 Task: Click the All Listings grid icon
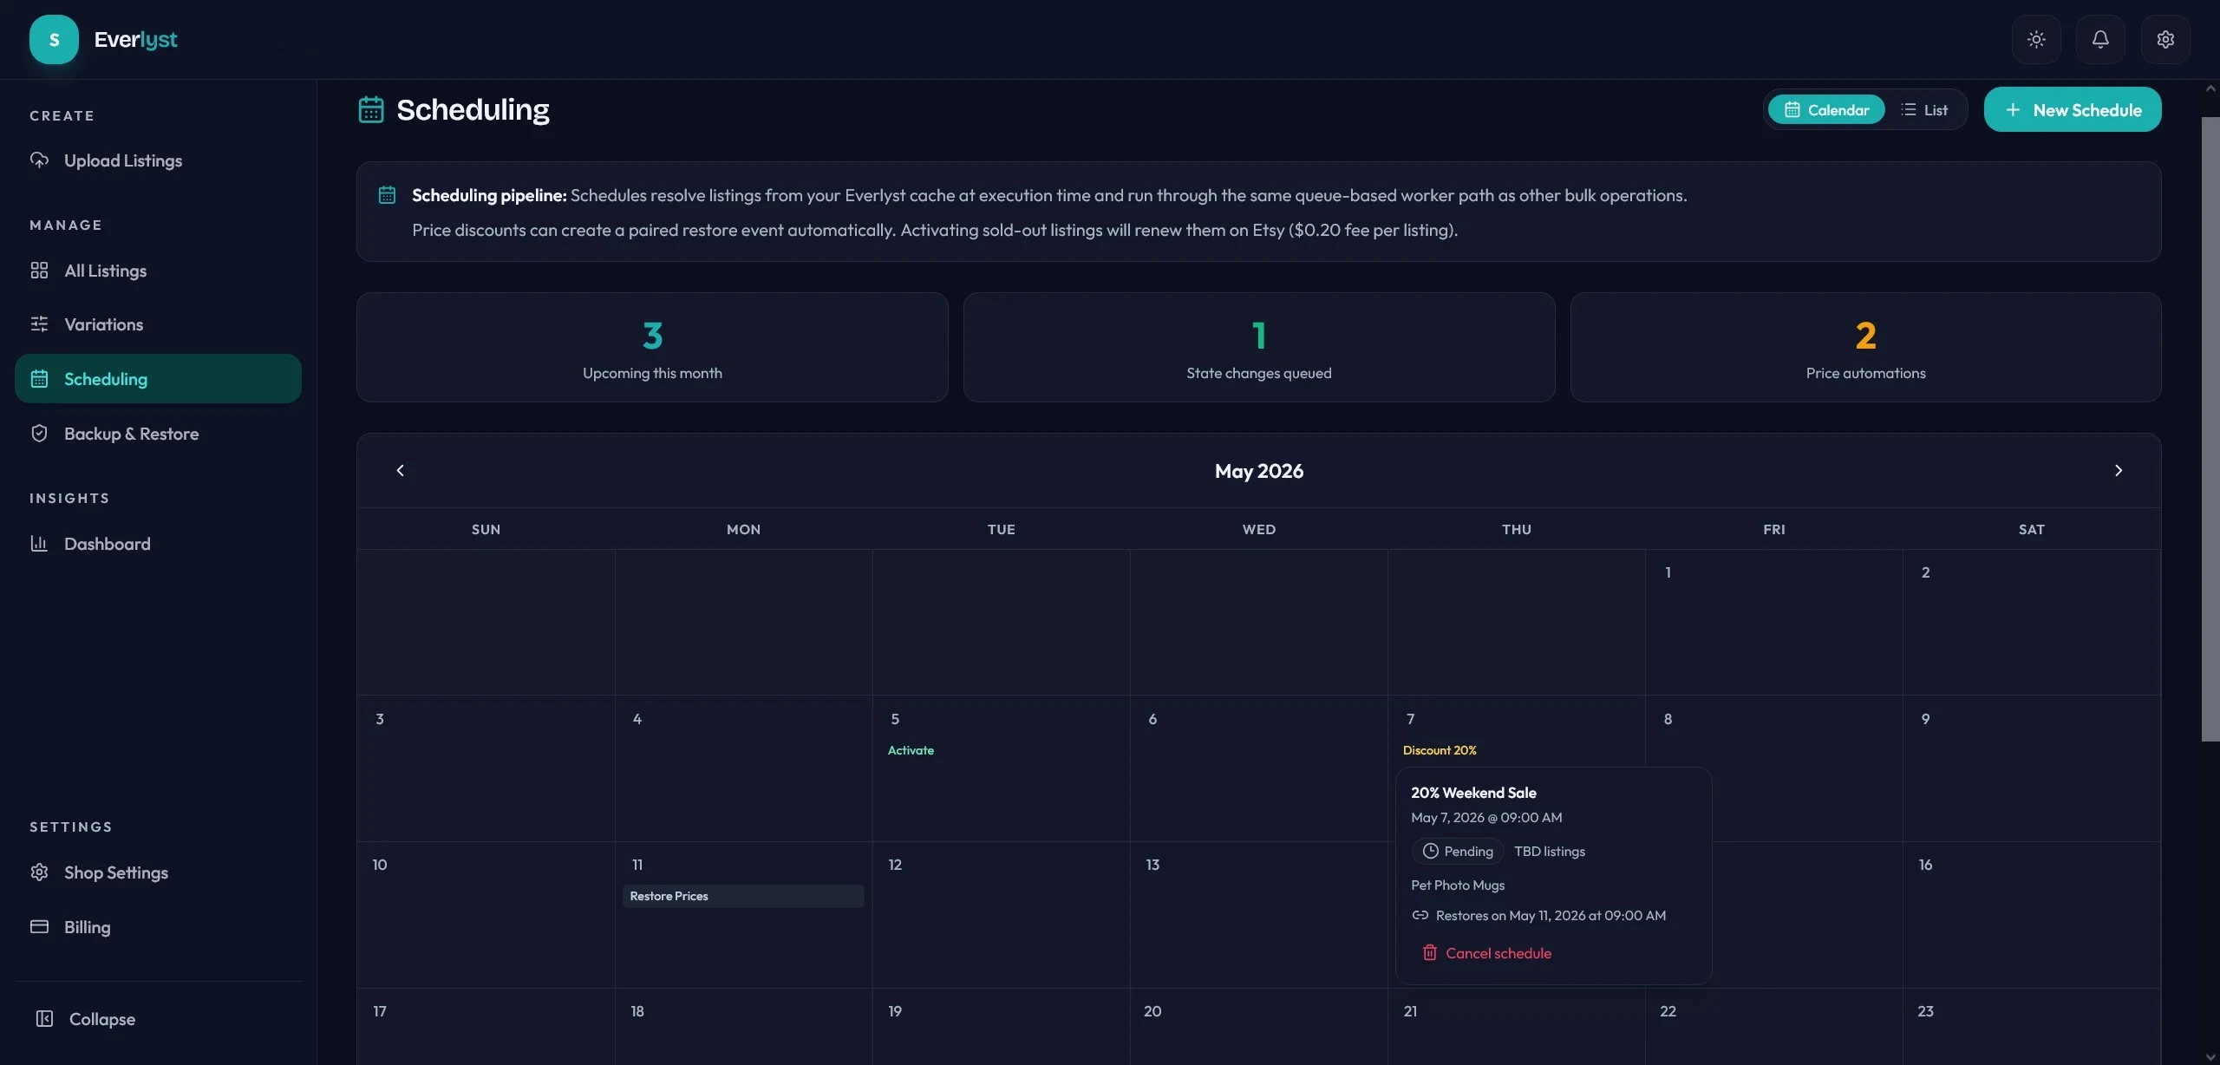click(39, 271)
